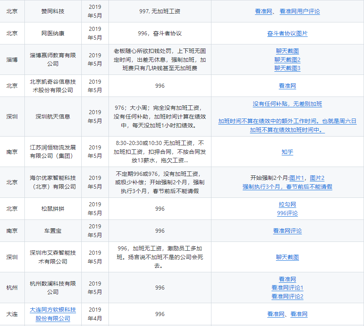
Task: Click the 杭州 city cell
Action: (x=12, y=288)
